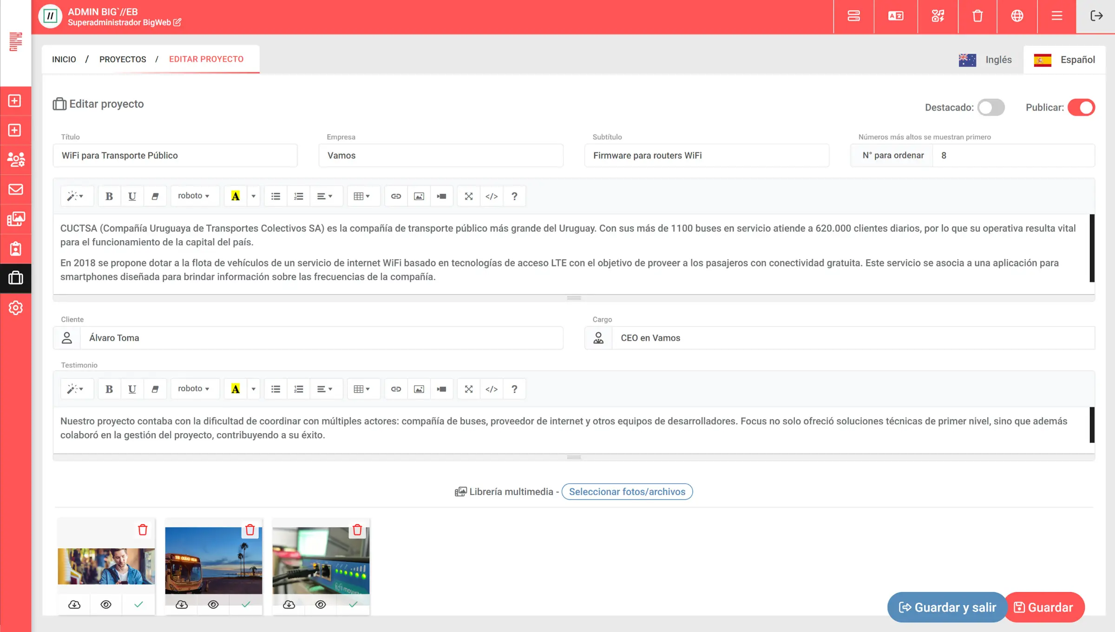The height and width of the screenshot is (632, 1115).
Task: Turn off the Publicar switch
Action: click(x=1081, y=107)
